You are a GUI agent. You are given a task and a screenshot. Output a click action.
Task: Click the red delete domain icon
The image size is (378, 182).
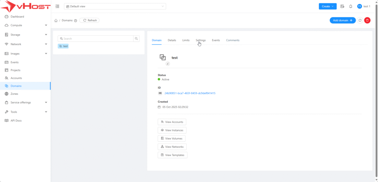coord(367,21)
